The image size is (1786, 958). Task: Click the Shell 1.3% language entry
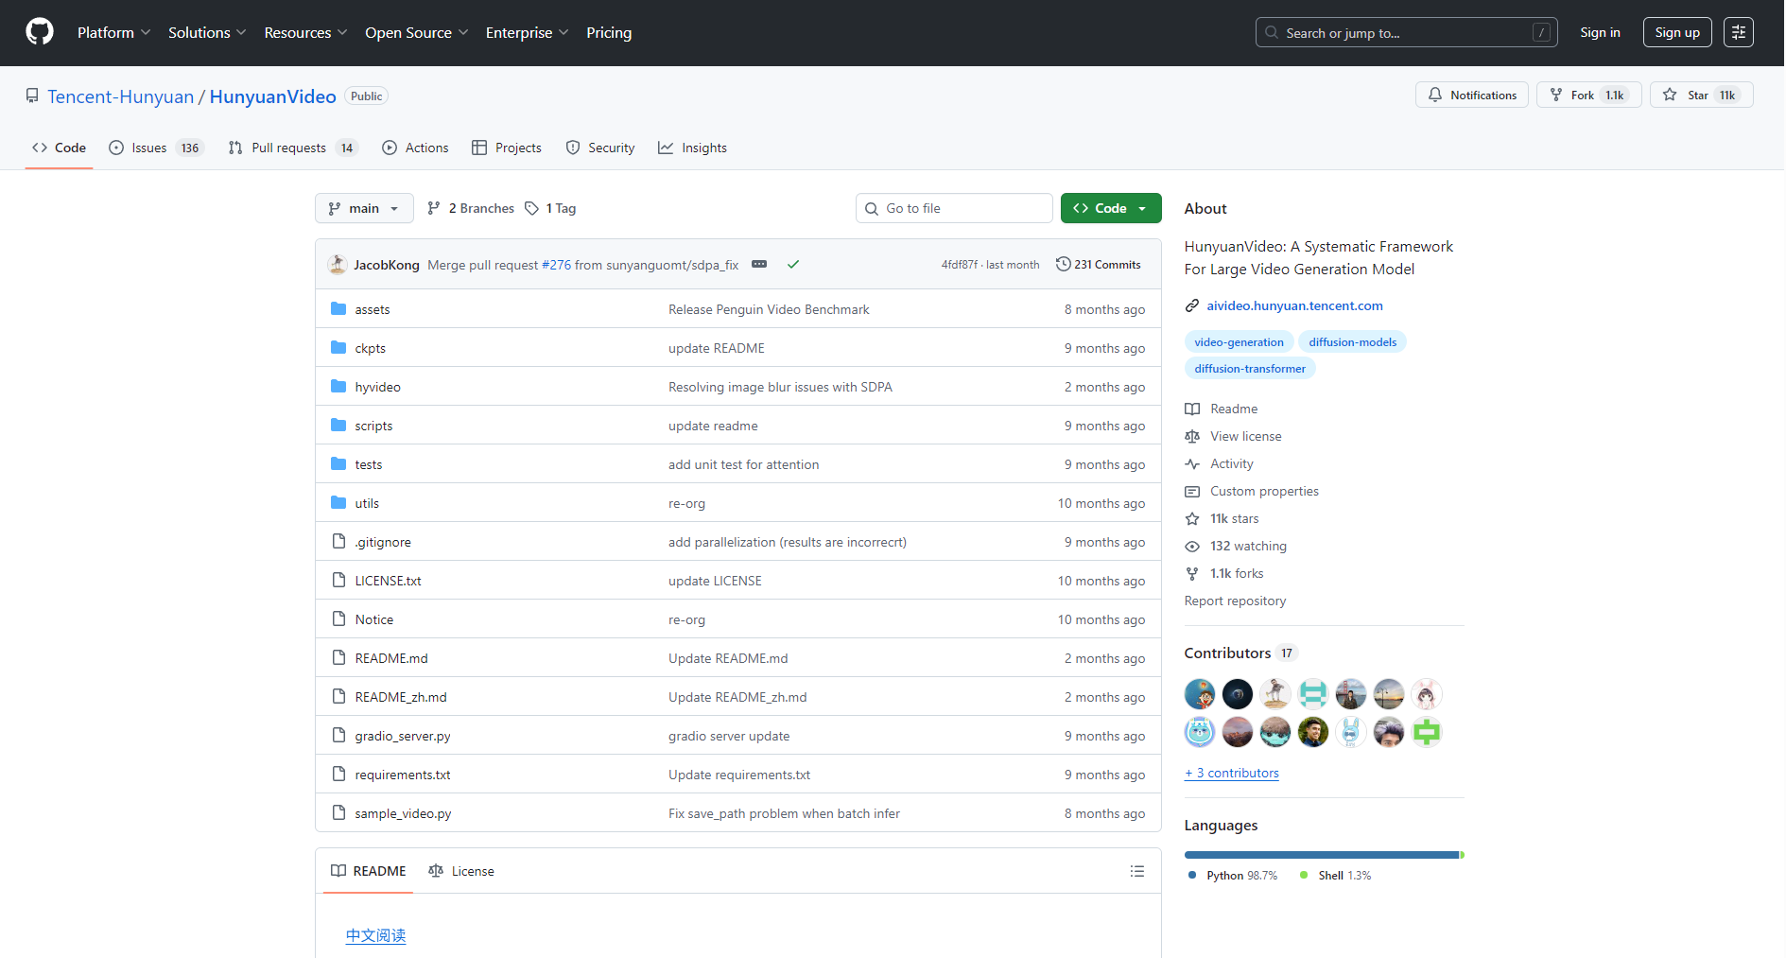(1335, 876)
